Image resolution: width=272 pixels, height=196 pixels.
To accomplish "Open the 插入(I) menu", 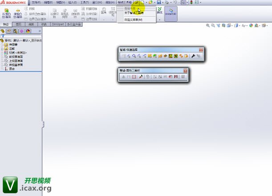I will point(73,2).
